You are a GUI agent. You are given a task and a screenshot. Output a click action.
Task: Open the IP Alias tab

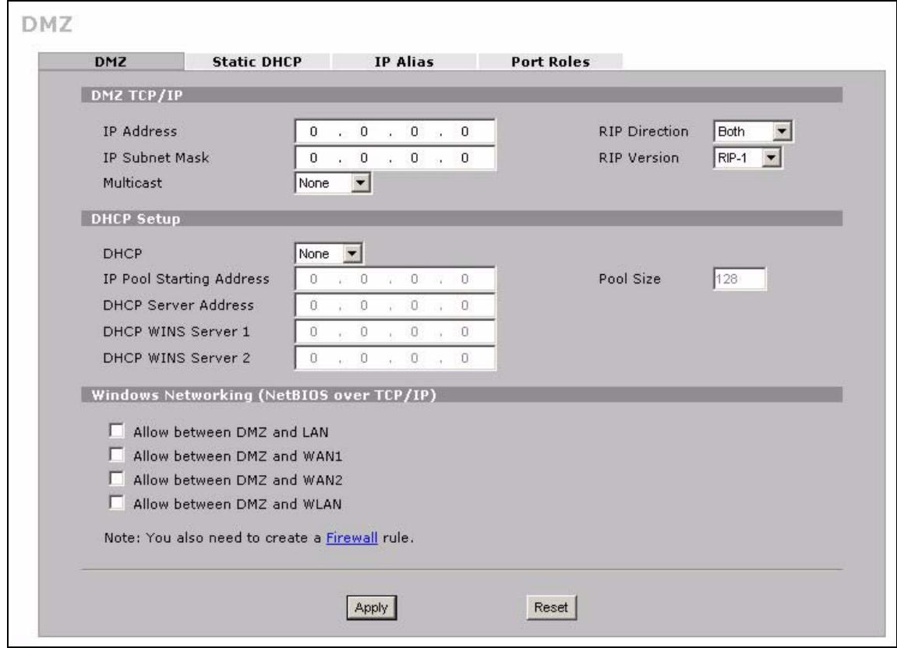tap(404, 62)
